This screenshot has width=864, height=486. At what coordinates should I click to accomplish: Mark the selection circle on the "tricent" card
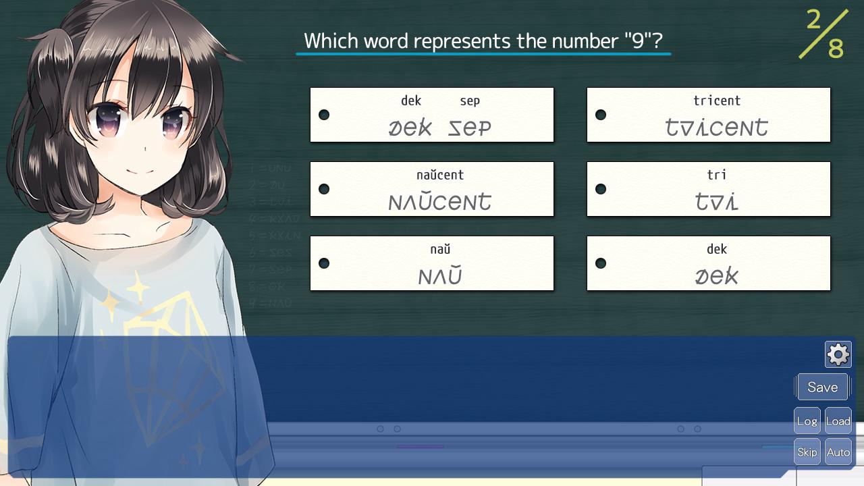601,115
